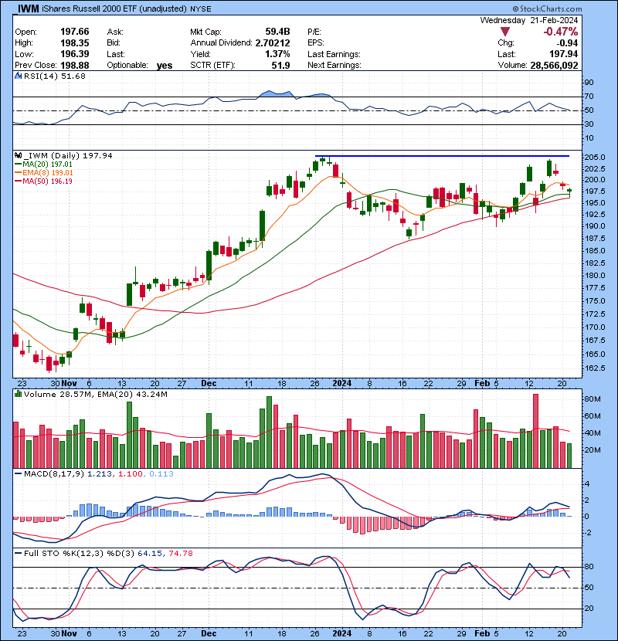The image size is (618, 641).
Task: Click the Nov date label under stochastic panel
Action: [x=69, y=633]
